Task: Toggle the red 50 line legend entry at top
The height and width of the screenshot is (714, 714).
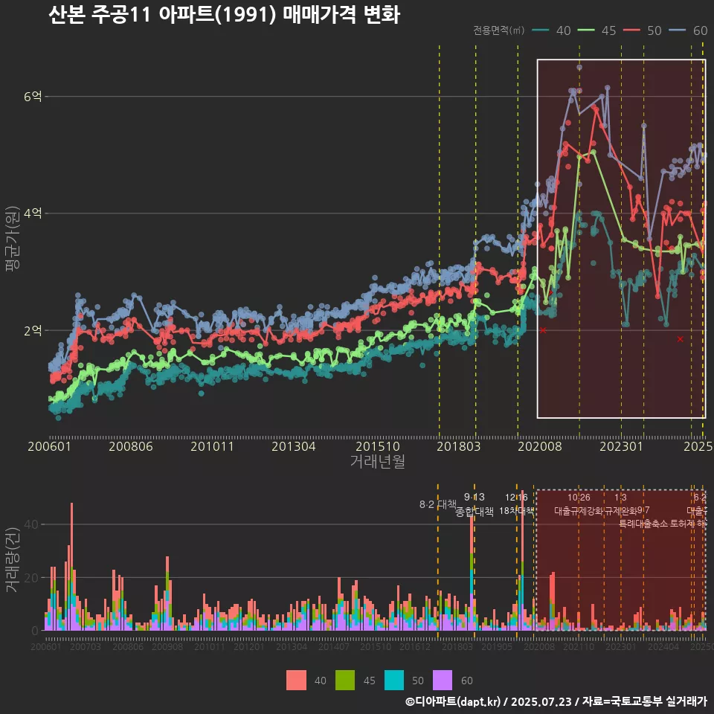Action: click(643, 30)
